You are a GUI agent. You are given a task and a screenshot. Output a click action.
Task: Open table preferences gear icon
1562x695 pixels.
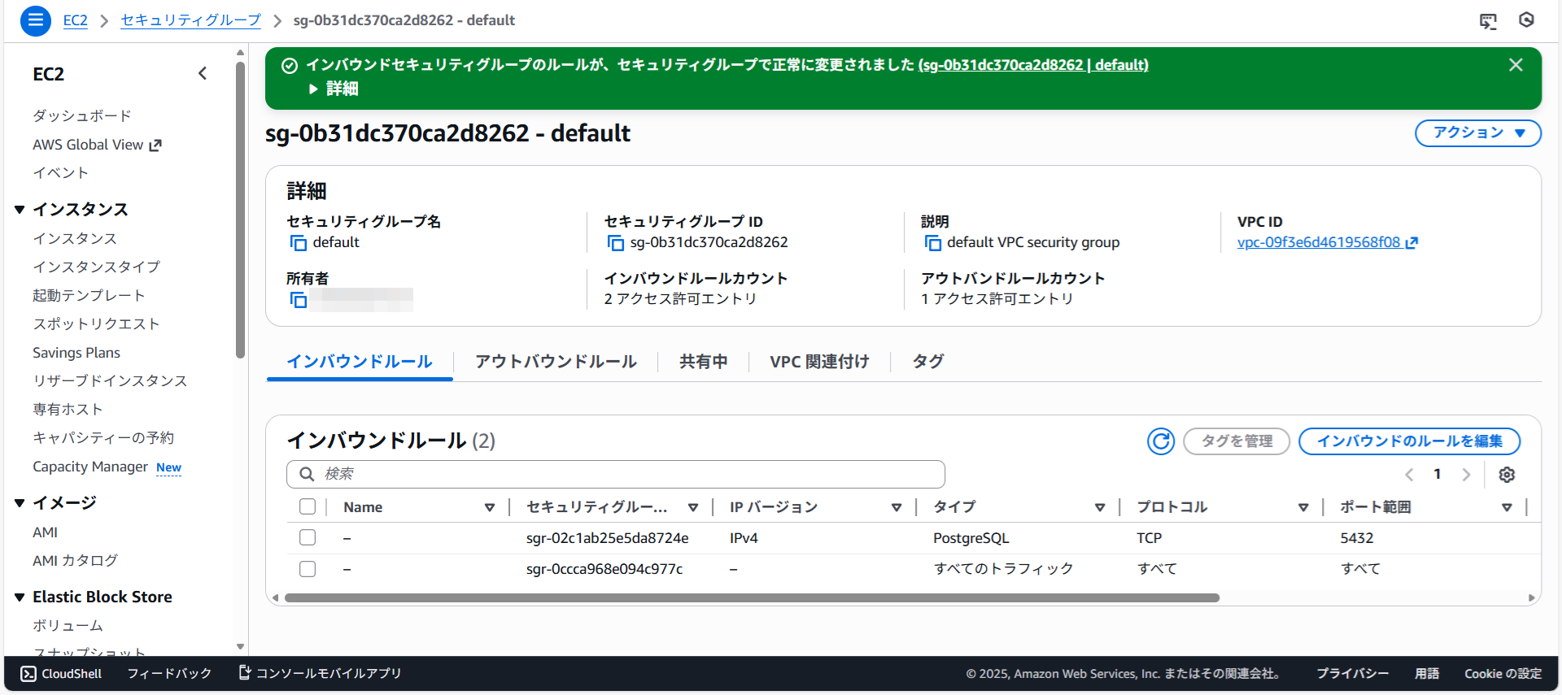click(1507, 475)
